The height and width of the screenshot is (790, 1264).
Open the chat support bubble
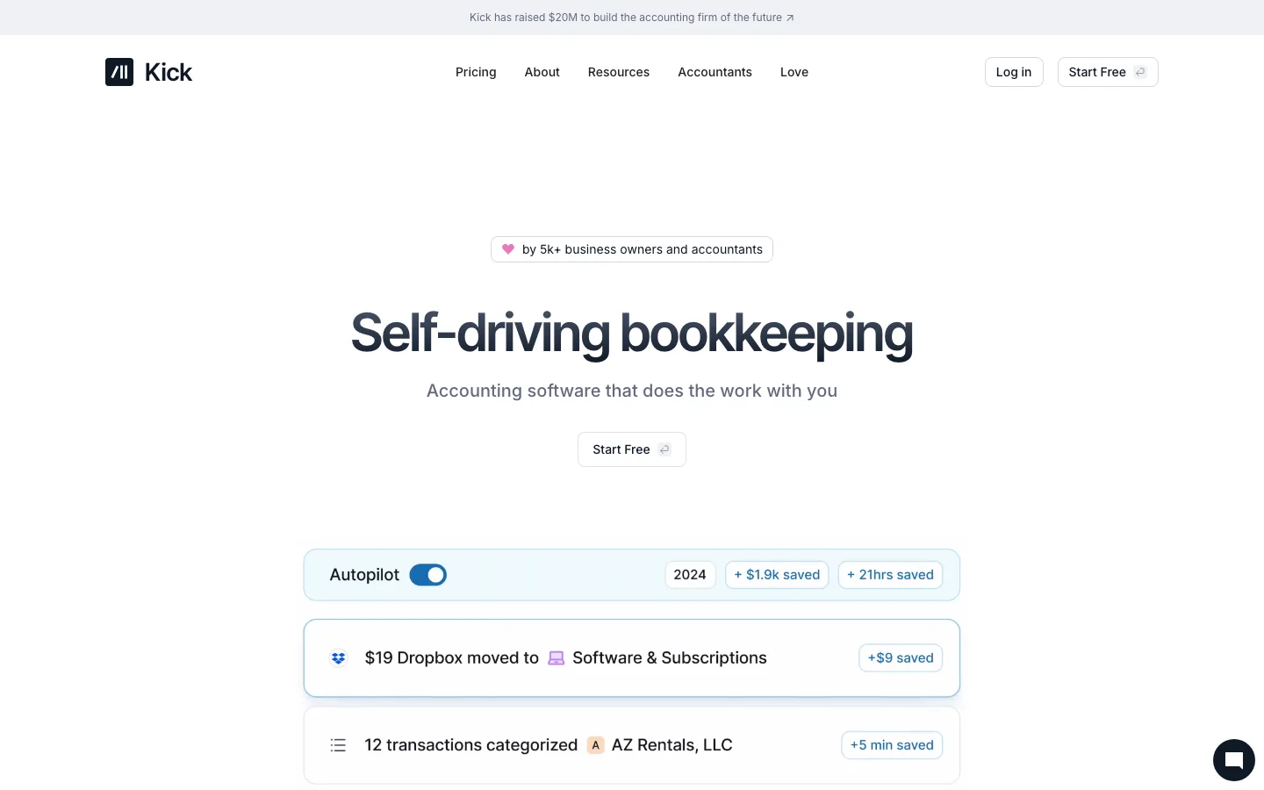click(1233, 760)
